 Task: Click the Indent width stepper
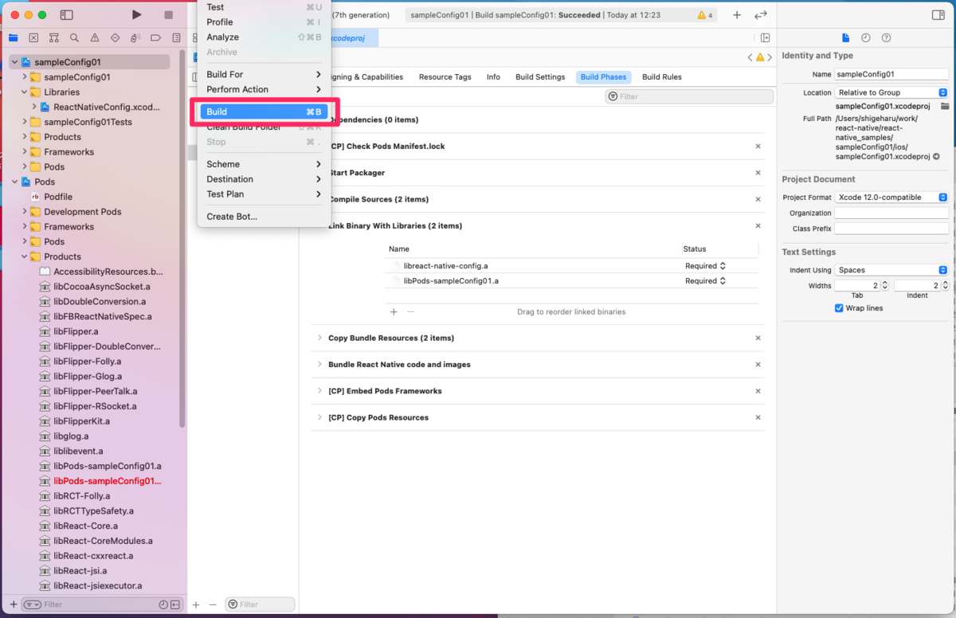946,285
